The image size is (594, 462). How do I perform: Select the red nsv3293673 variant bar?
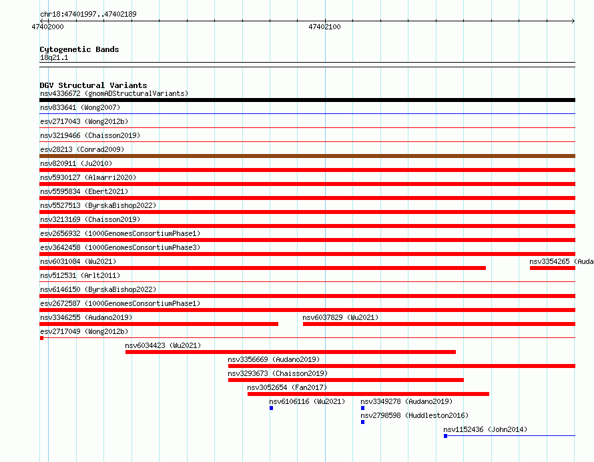346,380
